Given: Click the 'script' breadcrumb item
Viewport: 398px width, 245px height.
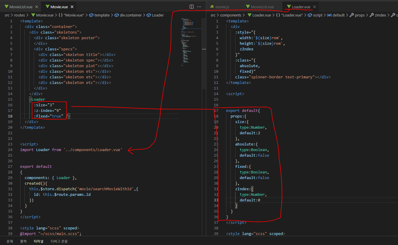Looking at the screenshot, I should tap(315, 15).
